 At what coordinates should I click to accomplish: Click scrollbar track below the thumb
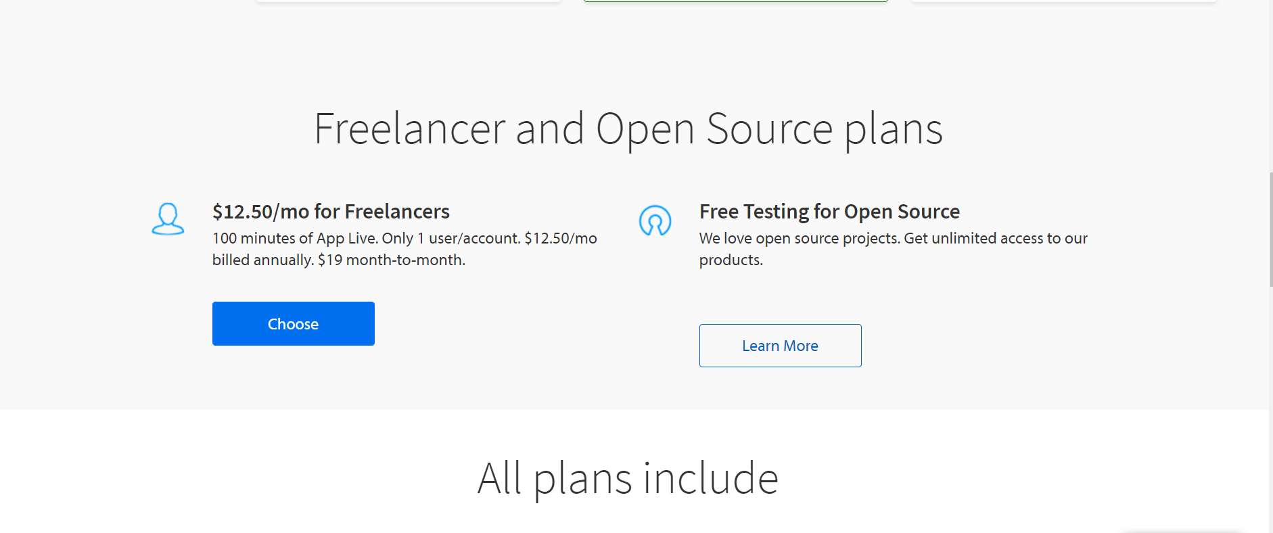(x=1271, y=406)
